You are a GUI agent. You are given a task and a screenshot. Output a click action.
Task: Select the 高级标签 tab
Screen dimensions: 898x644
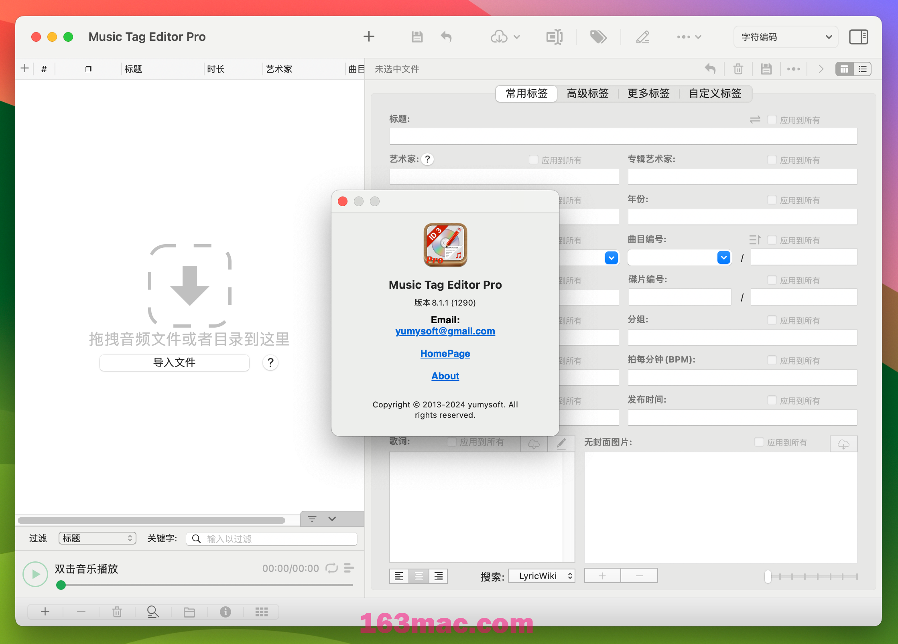point(587,93)
